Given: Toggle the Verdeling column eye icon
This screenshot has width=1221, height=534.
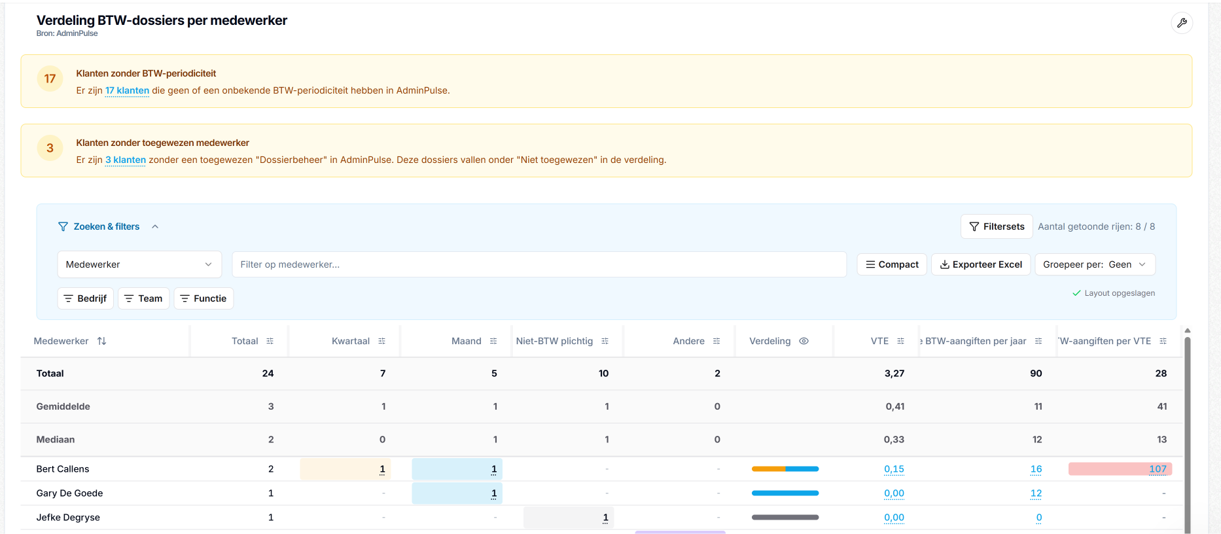Looking at the screenshot, I should coord(804,341).
